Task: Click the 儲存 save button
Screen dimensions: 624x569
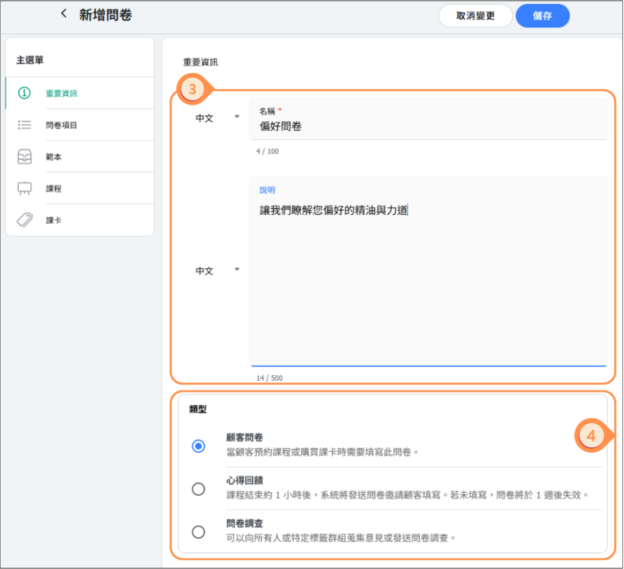Action: 542,16
